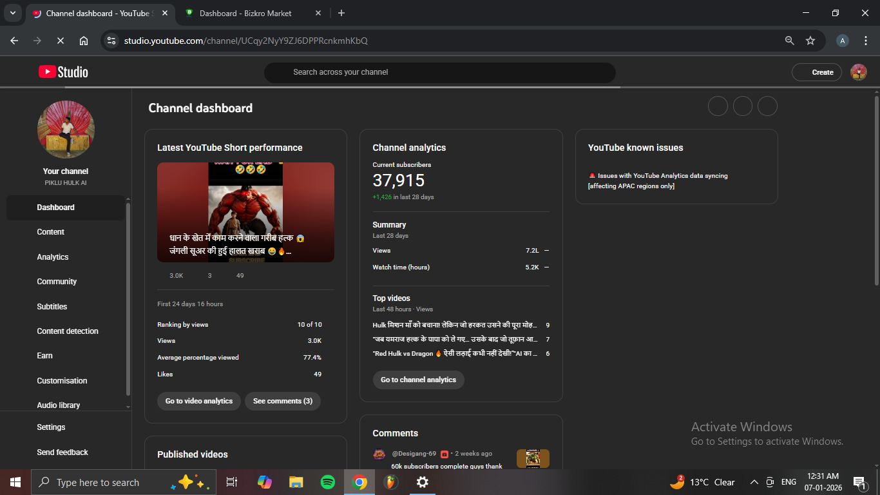
Task: Click Go to channel analytics button
Action: click(x=418, y=380)
